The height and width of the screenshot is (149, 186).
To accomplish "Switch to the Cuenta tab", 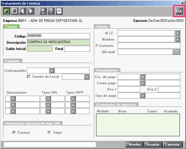I will click(11, 27).
